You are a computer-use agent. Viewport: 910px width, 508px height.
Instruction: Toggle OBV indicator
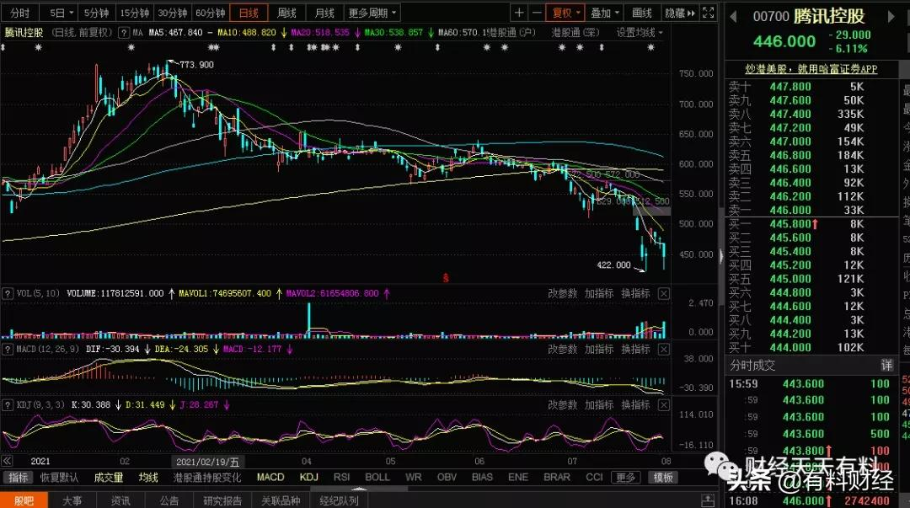pos(447,477)
